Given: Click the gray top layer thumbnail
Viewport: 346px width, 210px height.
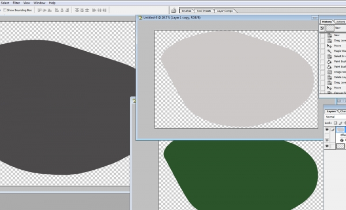Looking at the screenshot, I should (340, 129).
